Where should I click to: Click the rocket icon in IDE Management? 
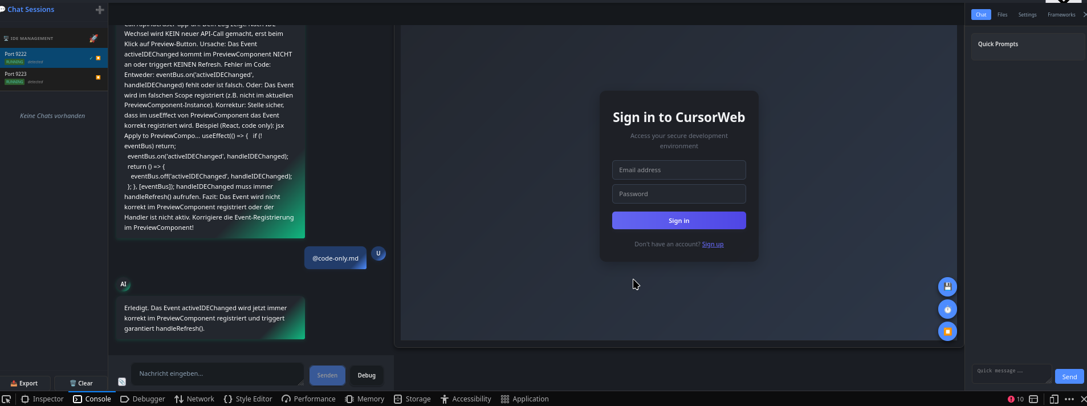[x=93, y=38]
